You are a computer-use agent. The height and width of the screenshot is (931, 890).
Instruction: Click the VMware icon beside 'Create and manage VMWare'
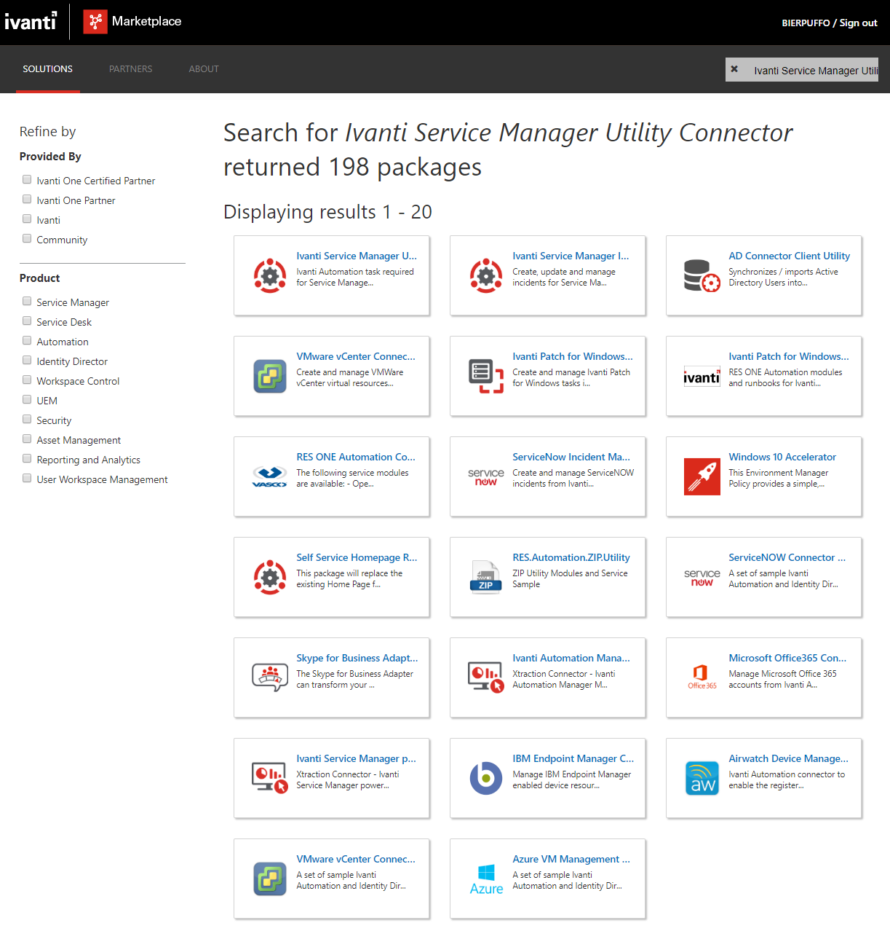tap(270, 376)
